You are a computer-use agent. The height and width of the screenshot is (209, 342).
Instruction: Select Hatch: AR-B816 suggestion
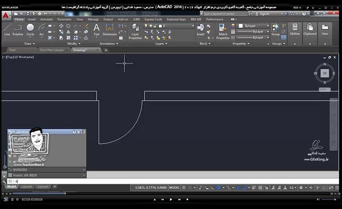[x=47, y=175]
